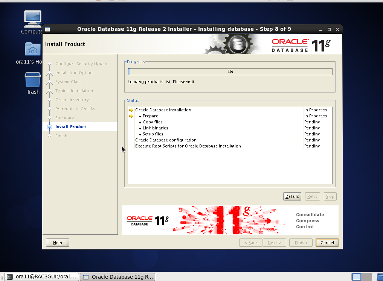Click the Oracle 11g banner image
383x281 pixels.
click(x=230, y=220)
